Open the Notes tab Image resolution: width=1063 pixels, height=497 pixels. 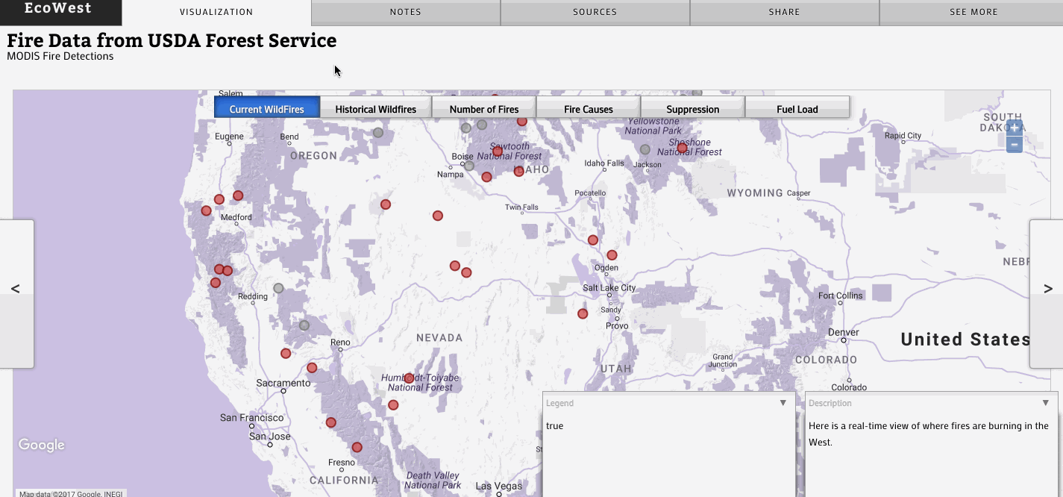click(x=406, y=12)
